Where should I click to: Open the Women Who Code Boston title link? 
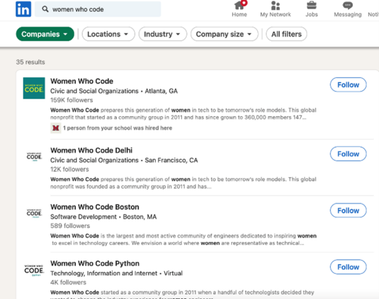point(95,207)
